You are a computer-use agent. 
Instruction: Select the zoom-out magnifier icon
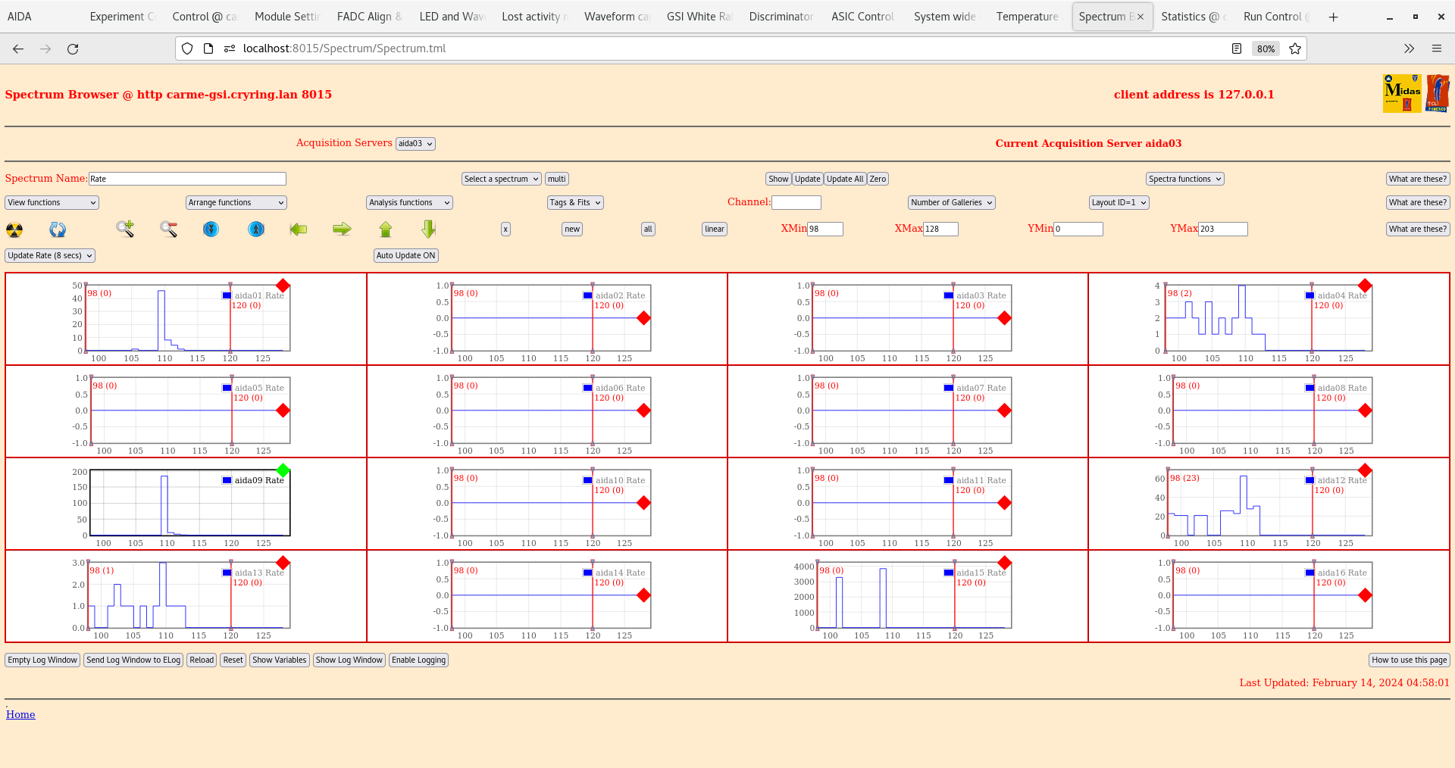click(168, 229)
